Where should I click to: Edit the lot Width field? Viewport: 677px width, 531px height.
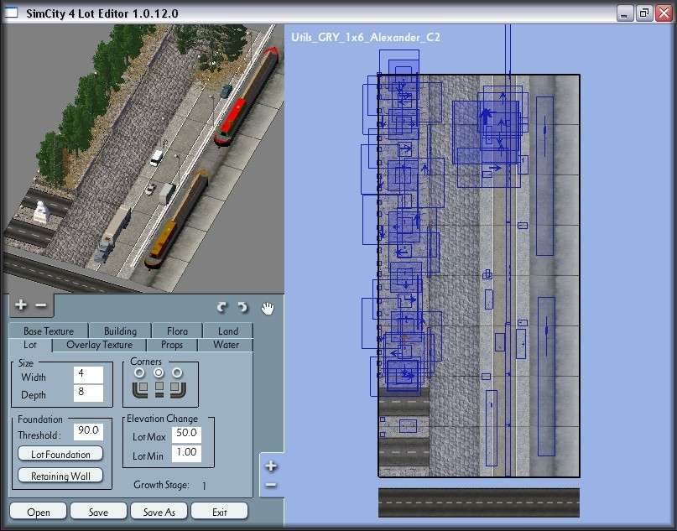88,374
